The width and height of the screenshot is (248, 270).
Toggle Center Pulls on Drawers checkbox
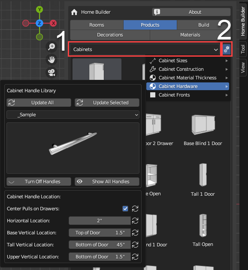click(125, 209)
